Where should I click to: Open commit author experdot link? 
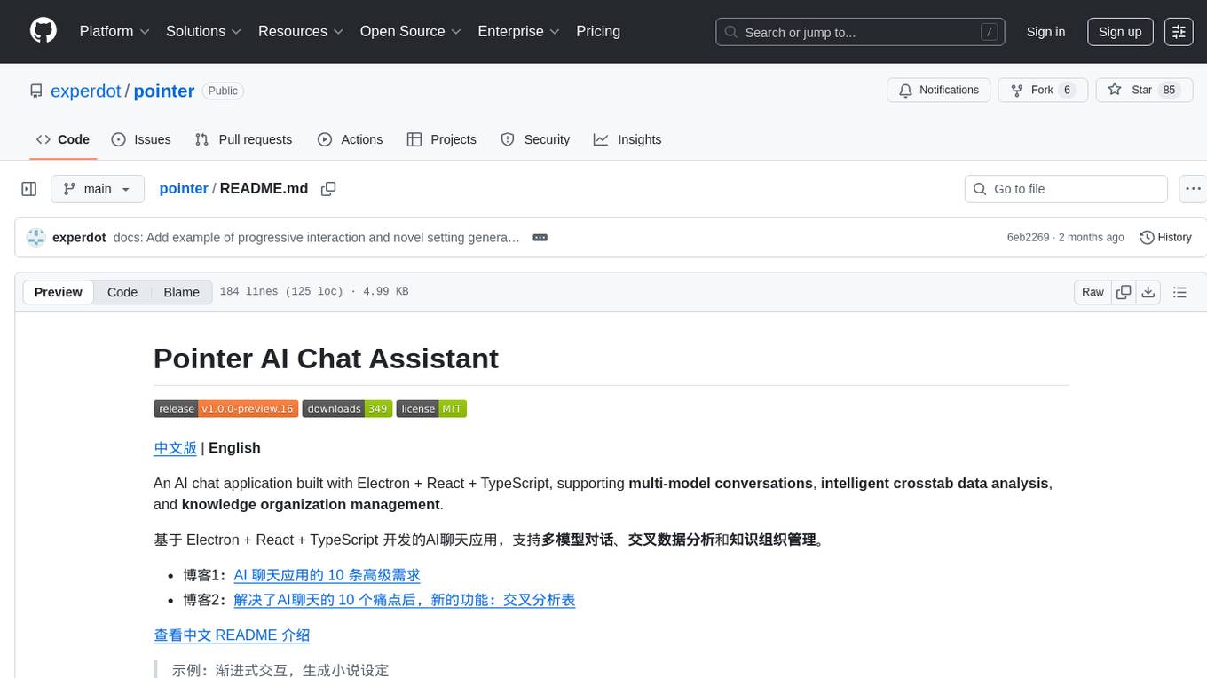click(79, 238)
